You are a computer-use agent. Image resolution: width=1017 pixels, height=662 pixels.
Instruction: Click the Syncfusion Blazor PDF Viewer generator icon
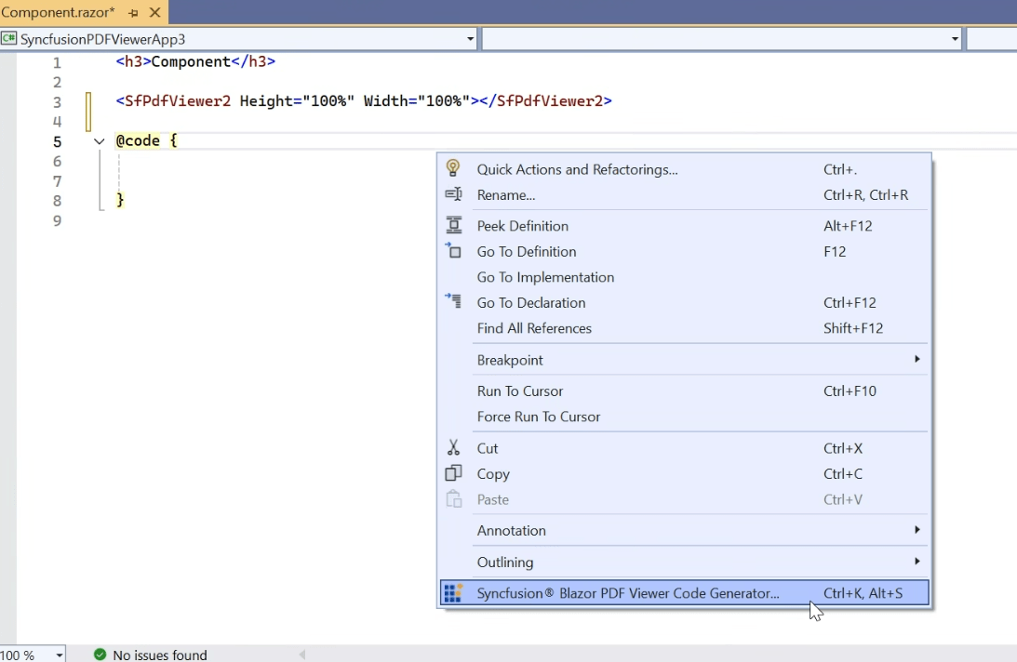tap(453, 592)
